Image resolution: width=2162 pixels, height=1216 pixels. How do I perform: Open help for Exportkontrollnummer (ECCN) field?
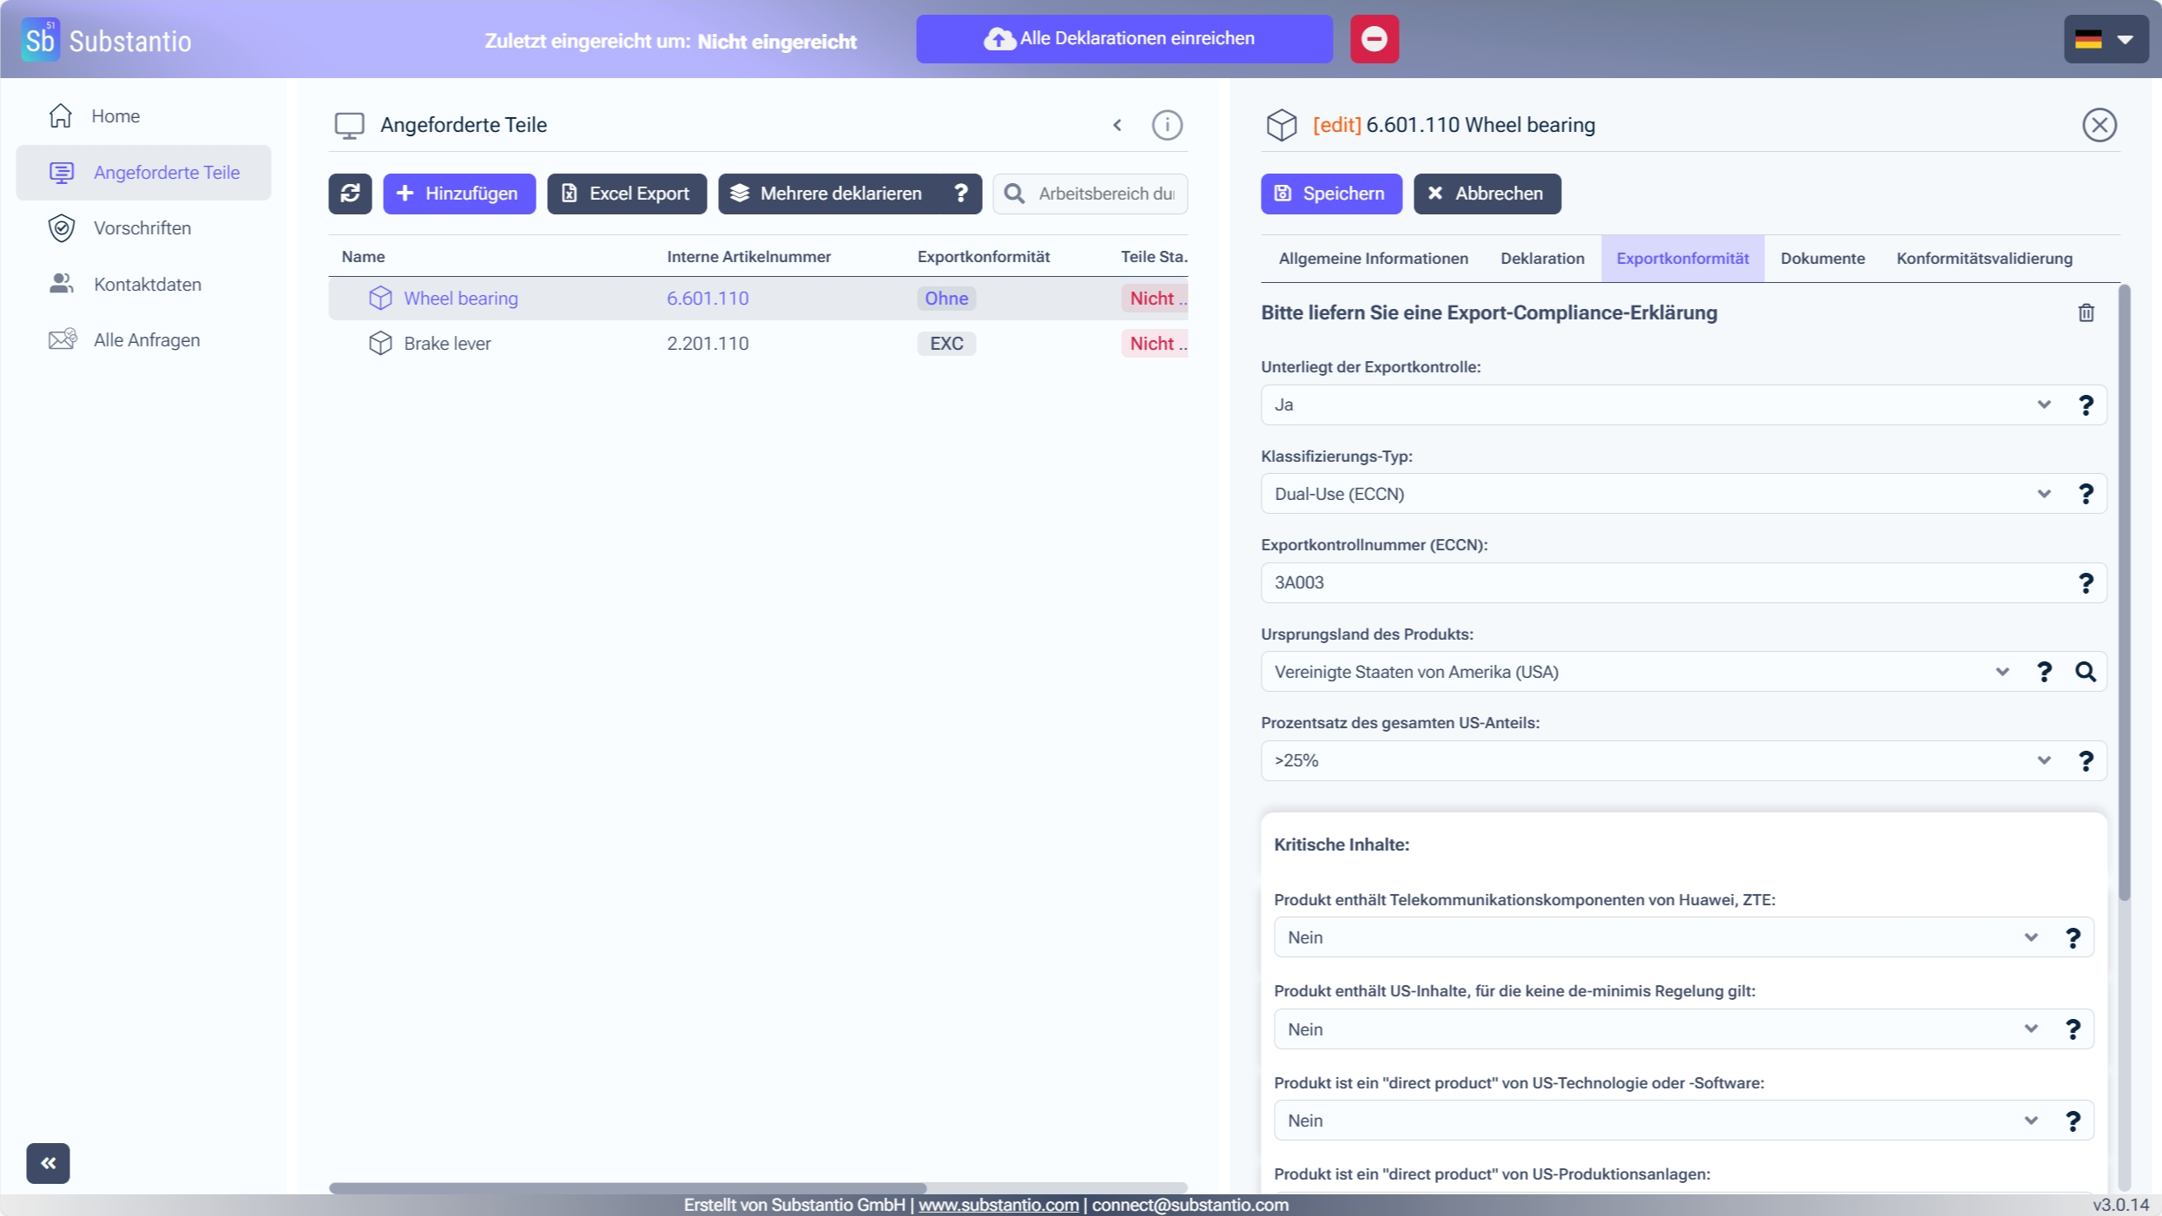2085,583
